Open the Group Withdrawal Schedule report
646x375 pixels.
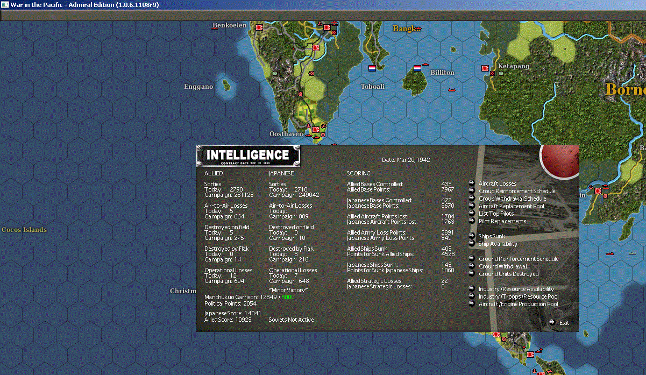click(x=512, y=199)
